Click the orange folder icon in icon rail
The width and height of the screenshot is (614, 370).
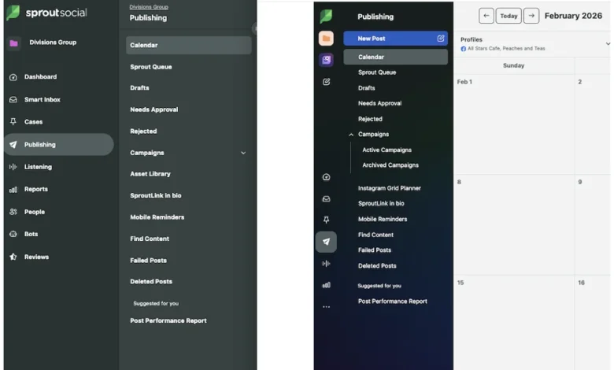326,39
